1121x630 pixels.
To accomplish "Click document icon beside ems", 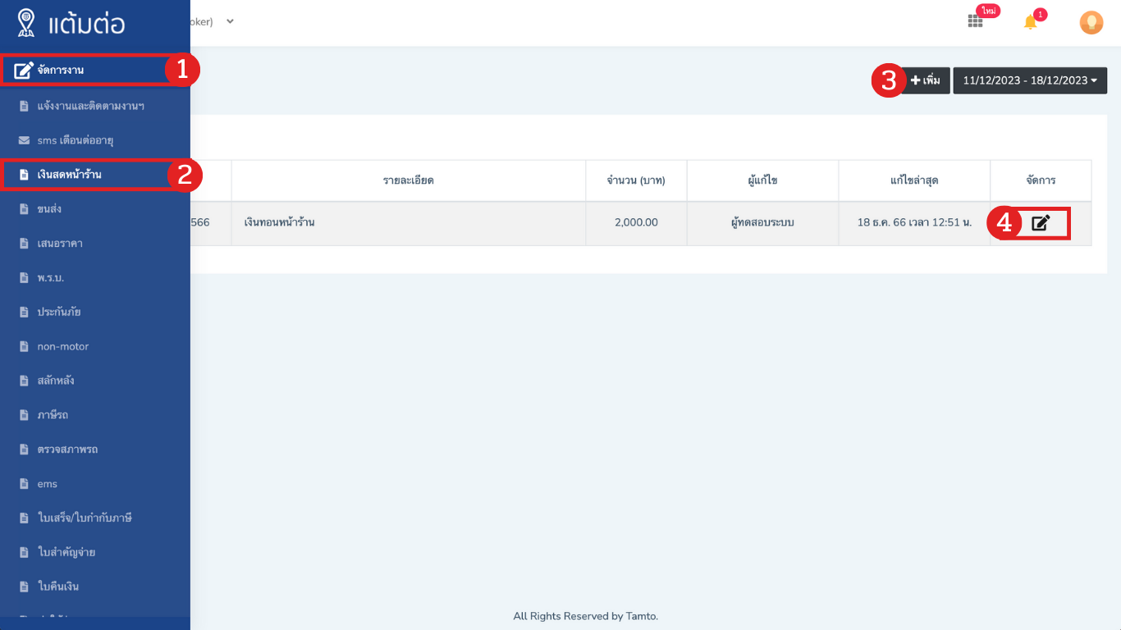I will click(24, 484).
